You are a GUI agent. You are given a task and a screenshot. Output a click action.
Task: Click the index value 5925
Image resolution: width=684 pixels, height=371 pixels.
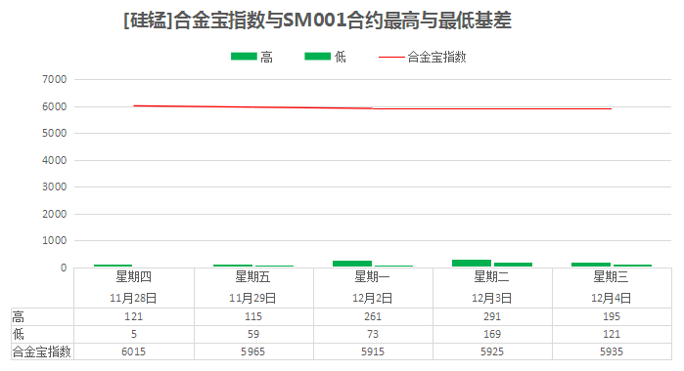[x=492, y=351]
